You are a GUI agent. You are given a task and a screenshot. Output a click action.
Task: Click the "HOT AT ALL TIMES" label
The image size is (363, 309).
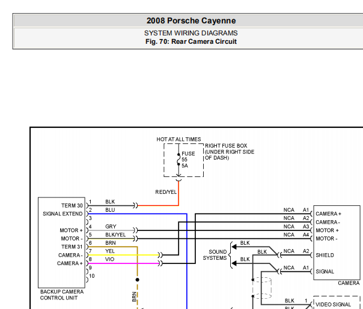point(178,139)
